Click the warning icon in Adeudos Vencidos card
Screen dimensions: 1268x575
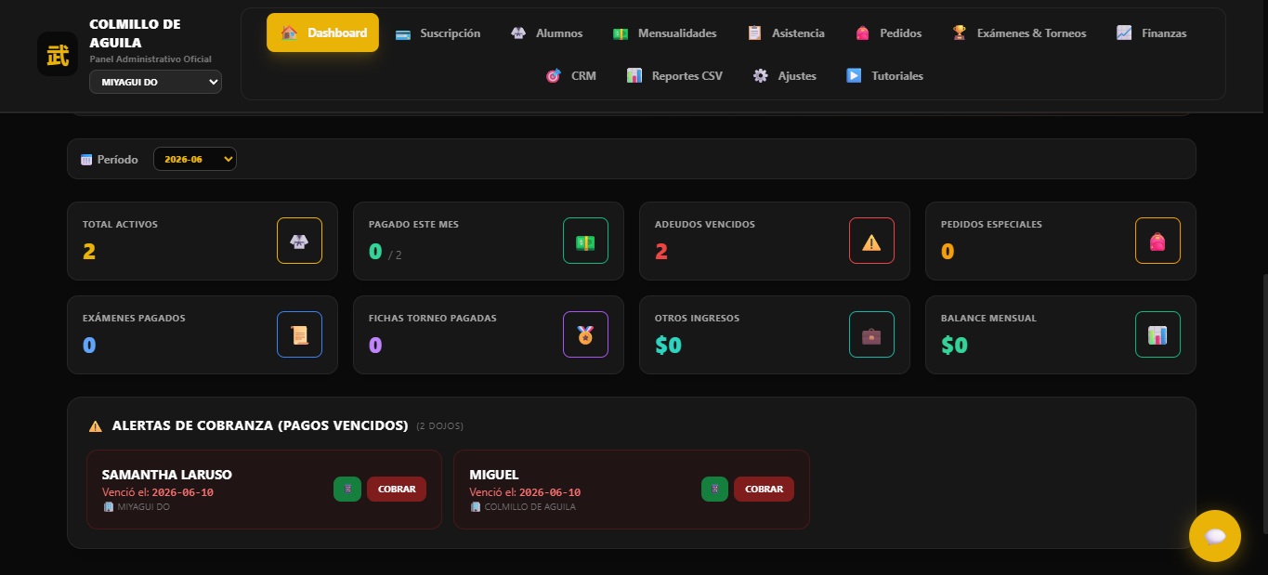(x=871, y=241)
